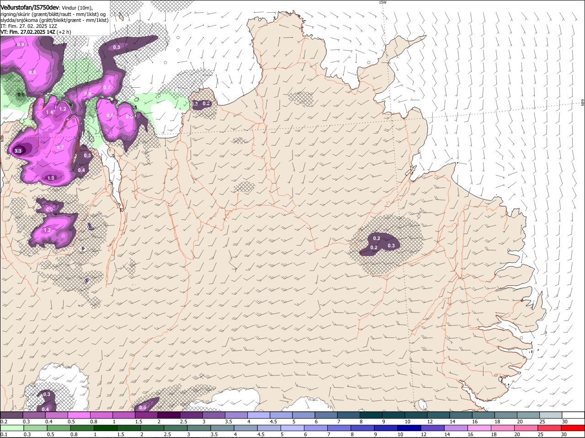Select the 14–16 teal-grey swatch on upper scale
The height and width of the screenshot is (438, 585).
[462, 415]
